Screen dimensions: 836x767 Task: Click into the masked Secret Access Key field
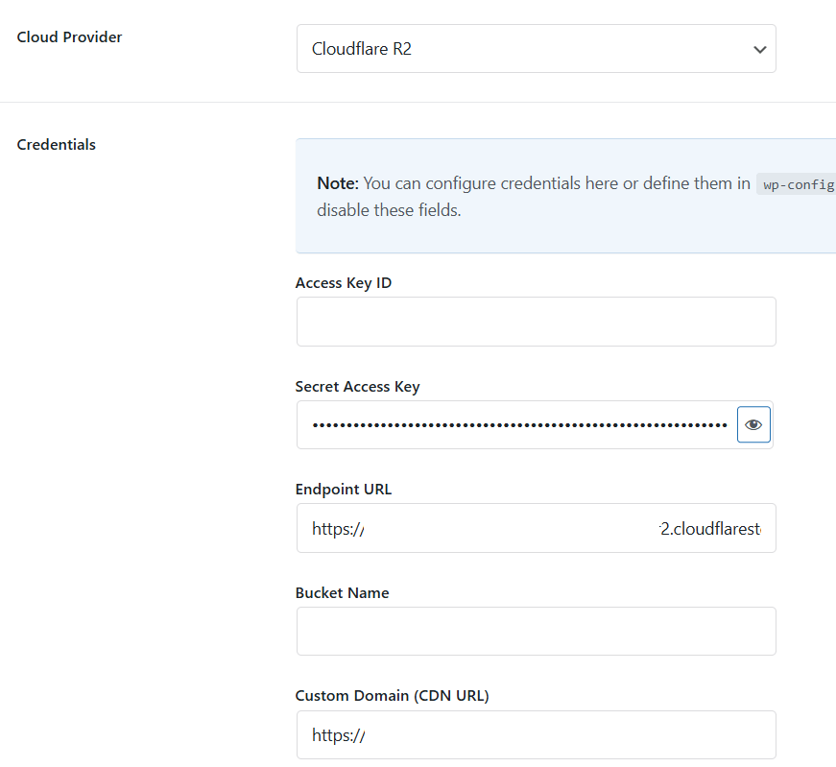[x=518, y=424]
